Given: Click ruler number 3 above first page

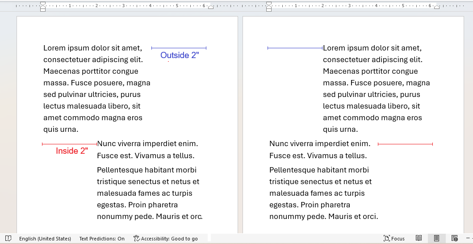Looking at the screenshot, I should pos(123,6).
